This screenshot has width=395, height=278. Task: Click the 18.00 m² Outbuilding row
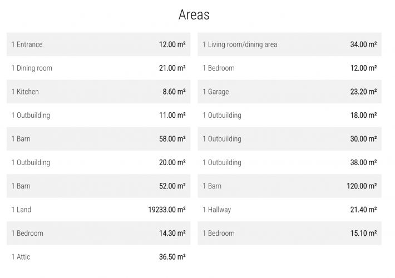click(x=290, y=115)
